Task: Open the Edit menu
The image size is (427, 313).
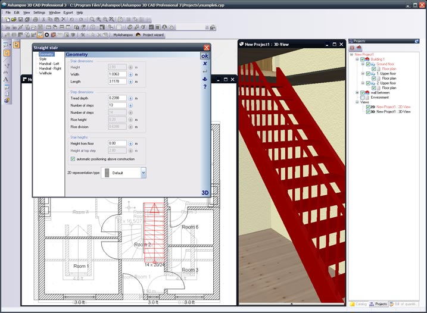Action: point(17,12)
